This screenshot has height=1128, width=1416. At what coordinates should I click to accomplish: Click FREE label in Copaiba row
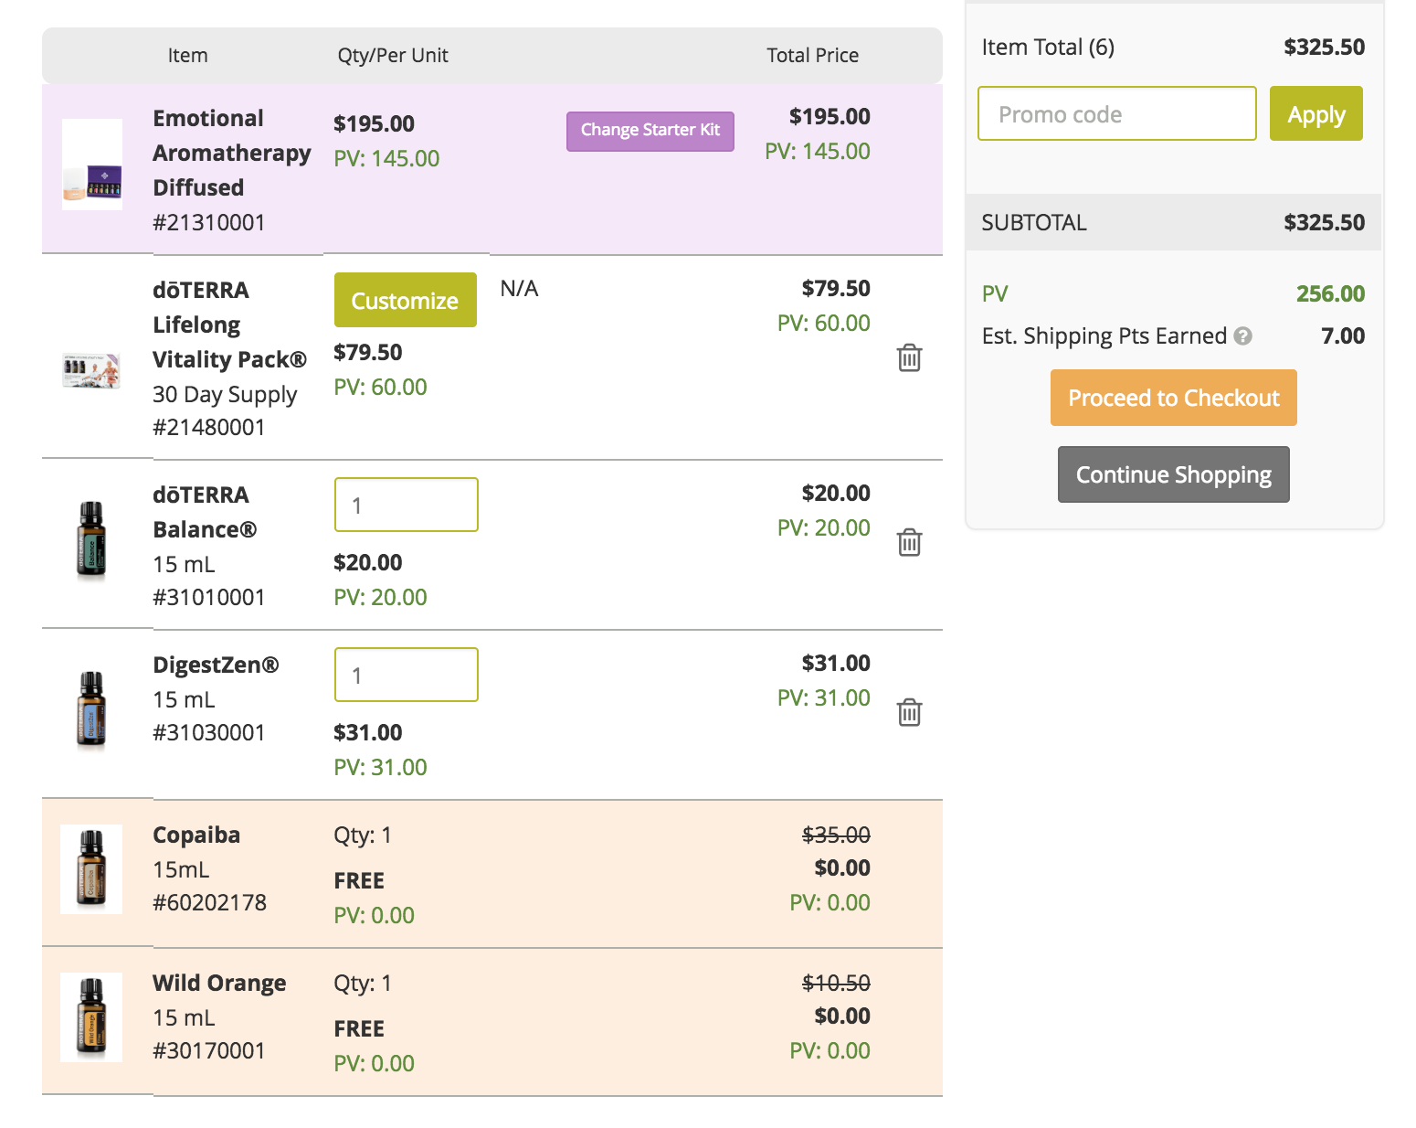[359, 880]
